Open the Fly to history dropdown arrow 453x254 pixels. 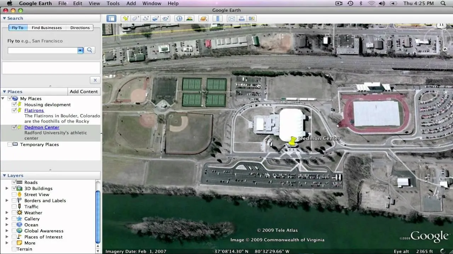pos(80,50)
